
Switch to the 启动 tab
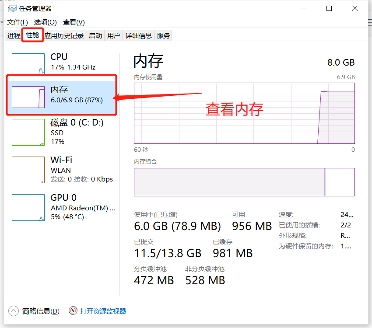[x=95, y=35]
